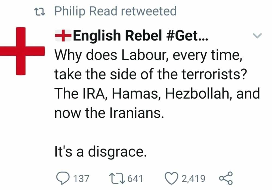Click the #Get... hashtag in the name
Screen dimensions: 272x190
tap(186, 36)
